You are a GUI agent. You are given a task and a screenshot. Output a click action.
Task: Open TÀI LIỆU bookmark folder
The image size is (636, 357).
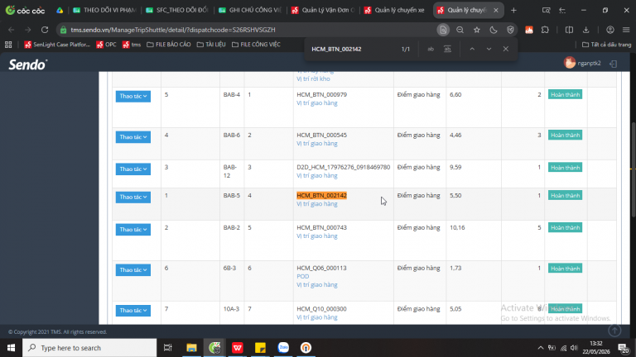pos(211,45)
